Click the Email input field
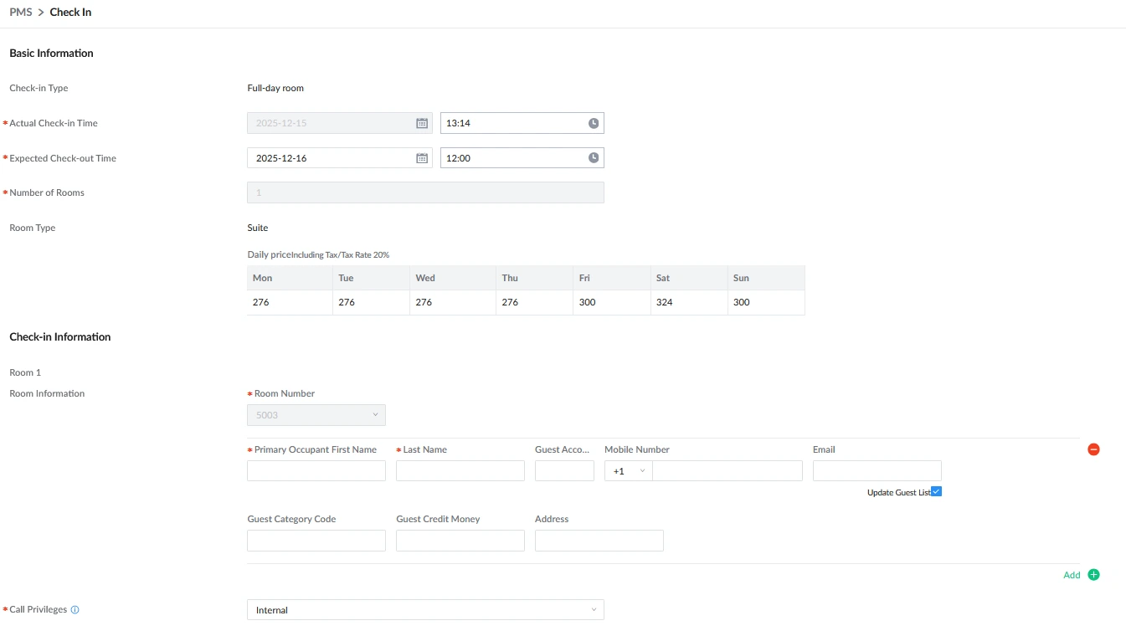The width and height of the screenshot is (1126, 631). (877, 470)
